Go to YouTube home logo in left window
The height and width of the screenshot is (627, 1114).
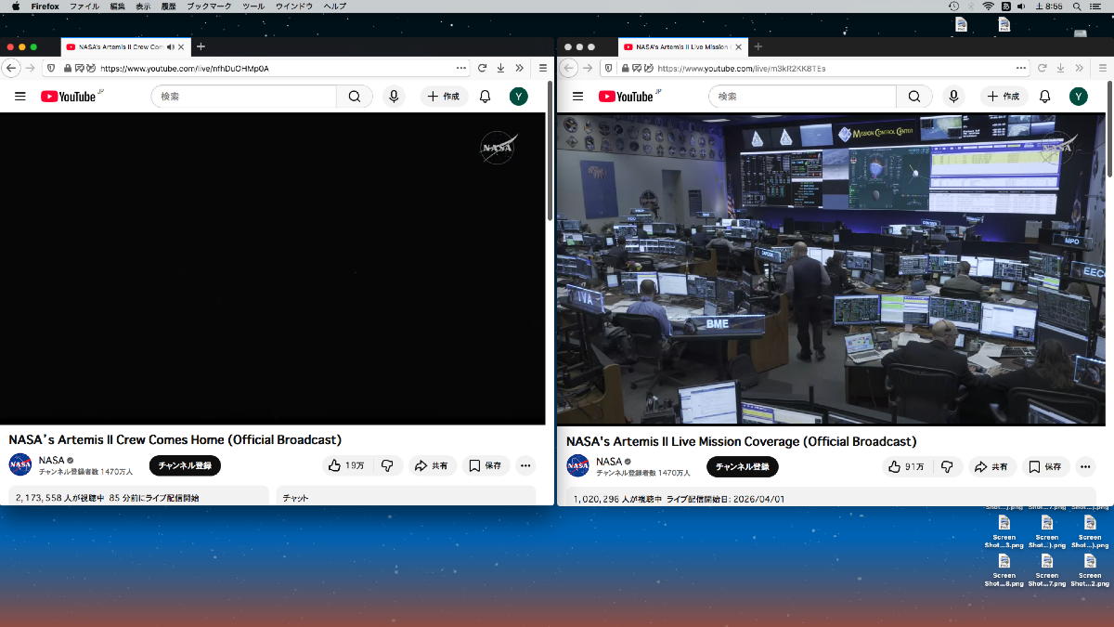[68, 97]
